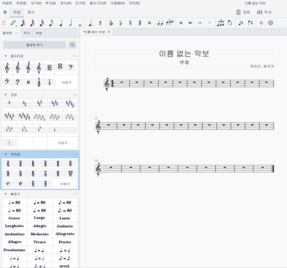This screenshot has width=287, height=268.
Task: Select the common time C signature
Action: [8, 183]
